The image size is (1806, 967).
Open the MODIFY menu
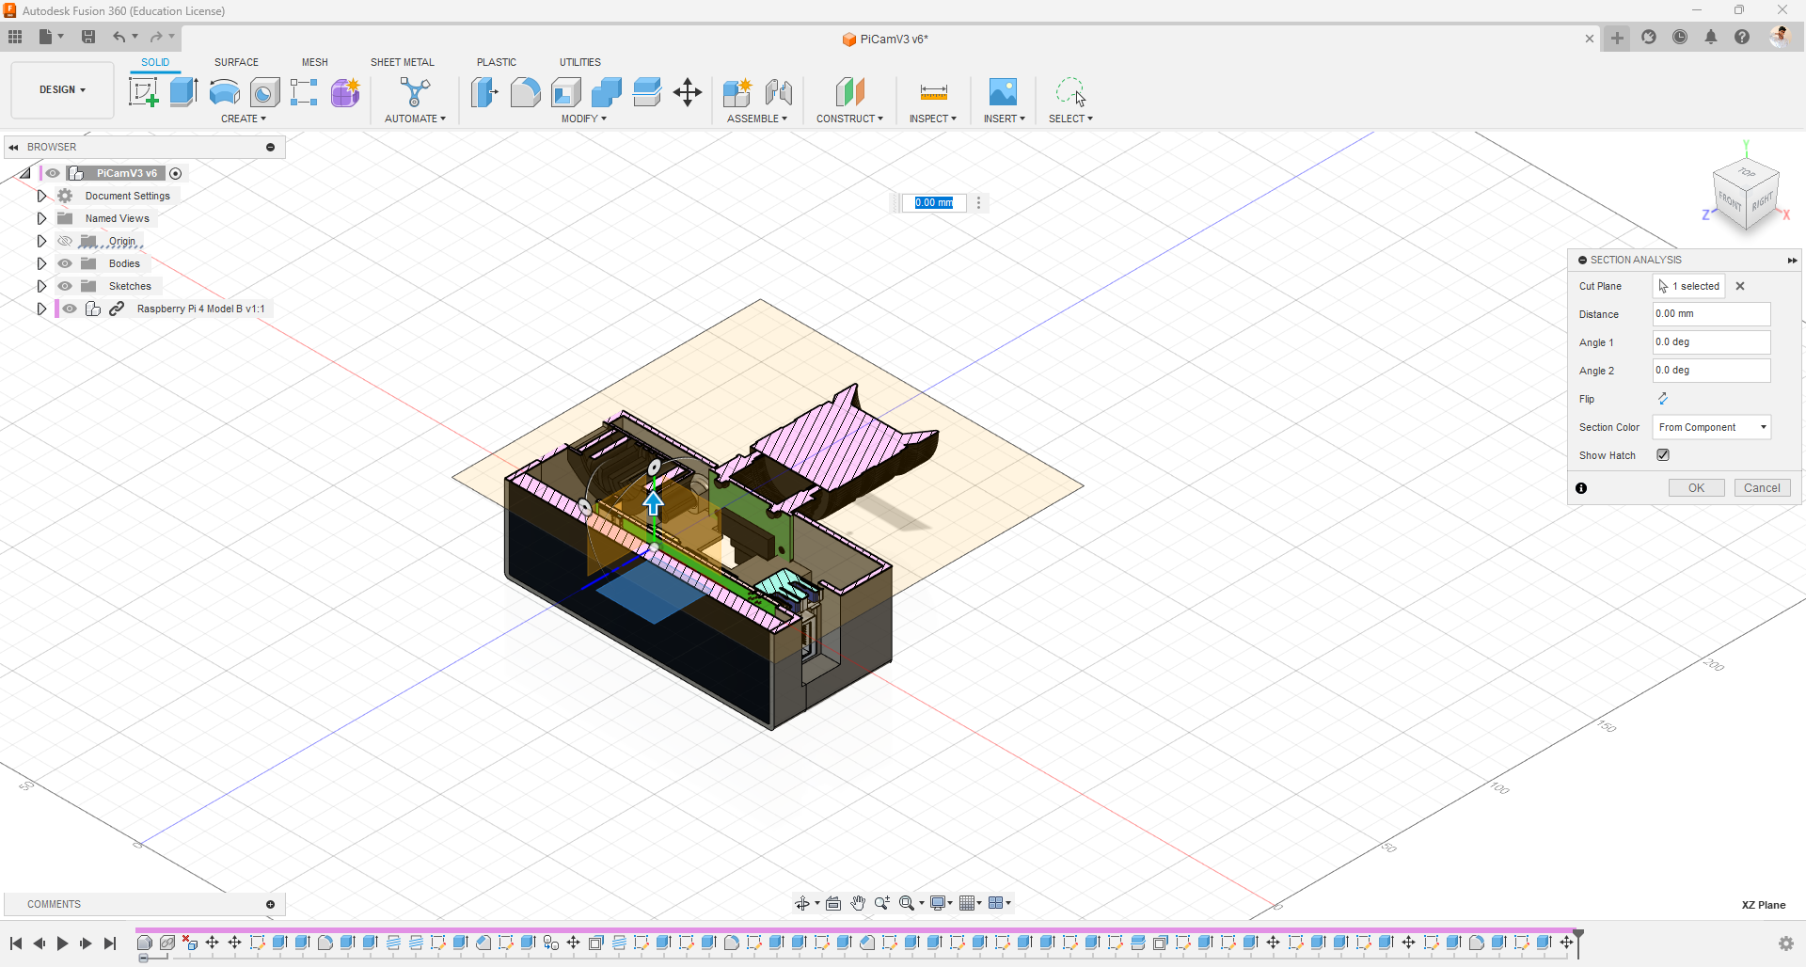(584, 119)
